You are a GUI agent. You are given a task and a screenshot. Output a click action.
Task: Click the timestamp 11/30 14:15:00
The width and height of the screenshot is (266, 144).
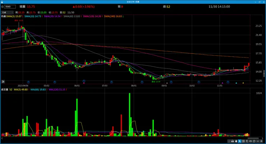219,6
